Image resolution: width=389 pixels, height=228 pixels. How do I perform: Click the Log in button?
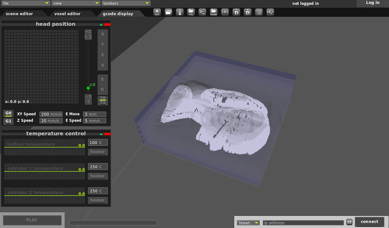coord(372,3)
